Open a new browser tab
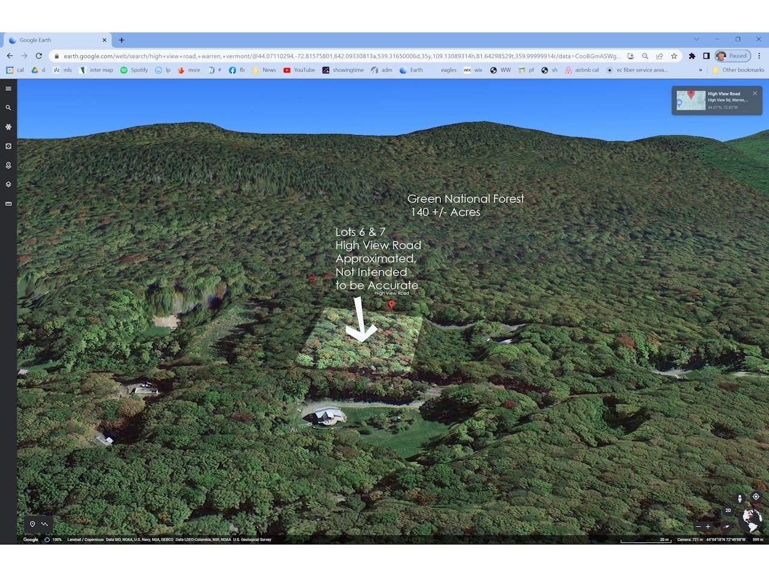The image size is (769, 577). point(121,40)
